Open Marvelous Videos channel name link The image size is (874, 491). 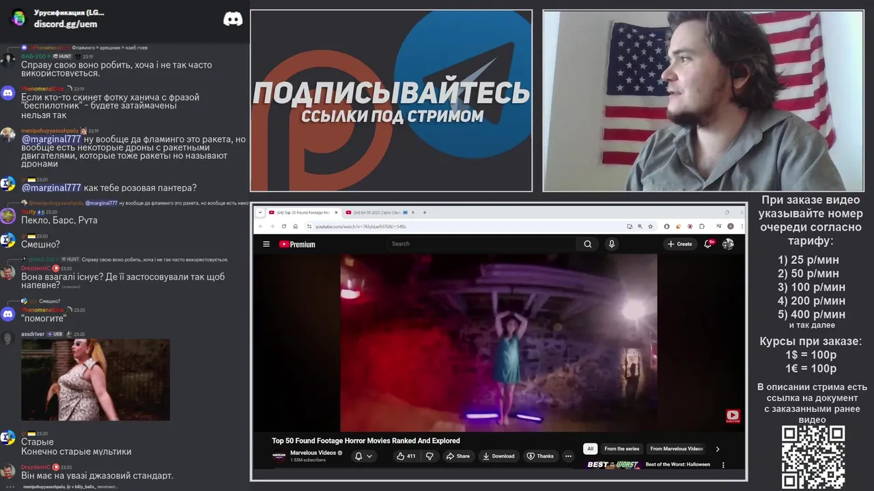coord(313,453)
